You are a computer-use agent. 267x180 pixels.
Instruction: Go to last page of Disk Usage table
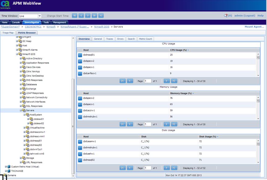pyautogui.click(x=174, y=168)
